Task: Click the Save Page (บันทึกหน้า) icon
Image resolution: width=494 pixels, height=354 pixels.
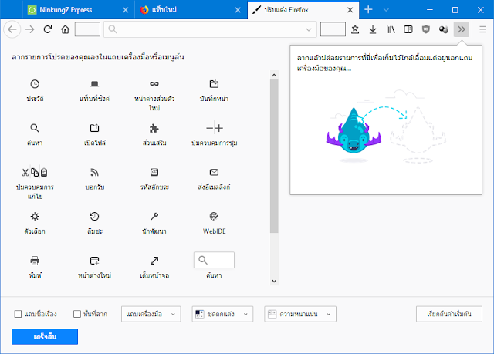Action: pos(214,84)
